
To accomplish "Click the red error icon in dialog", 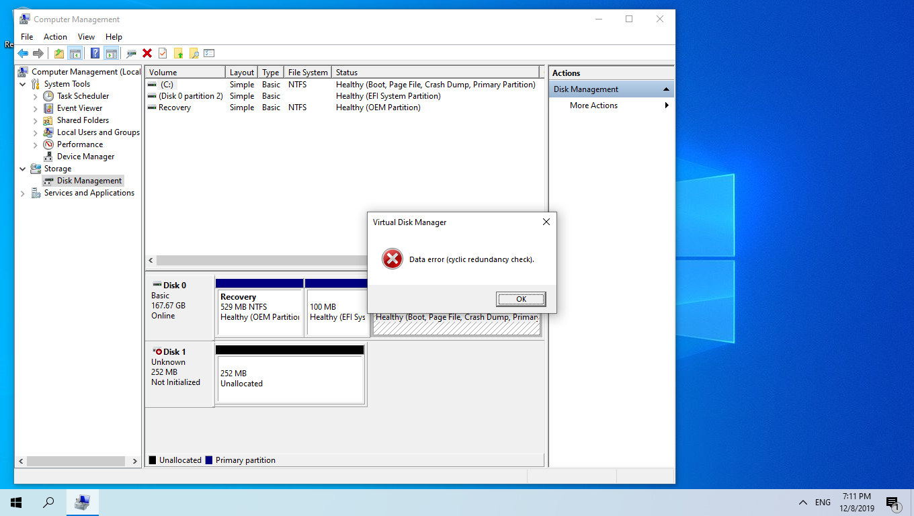I will point(392,259).
